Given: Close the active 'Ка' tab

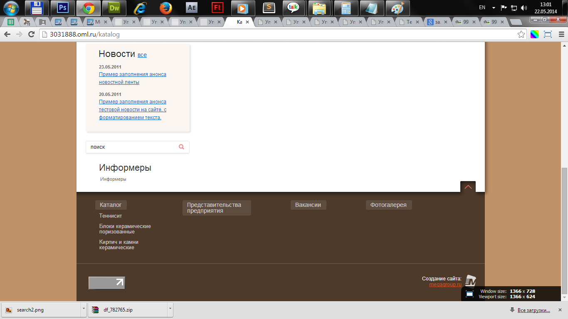Looking at the screenshot, I should click(x=247, y=22).
